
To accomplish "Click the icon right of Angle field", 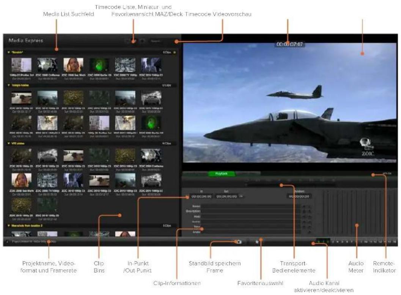I will coord(310,232).
